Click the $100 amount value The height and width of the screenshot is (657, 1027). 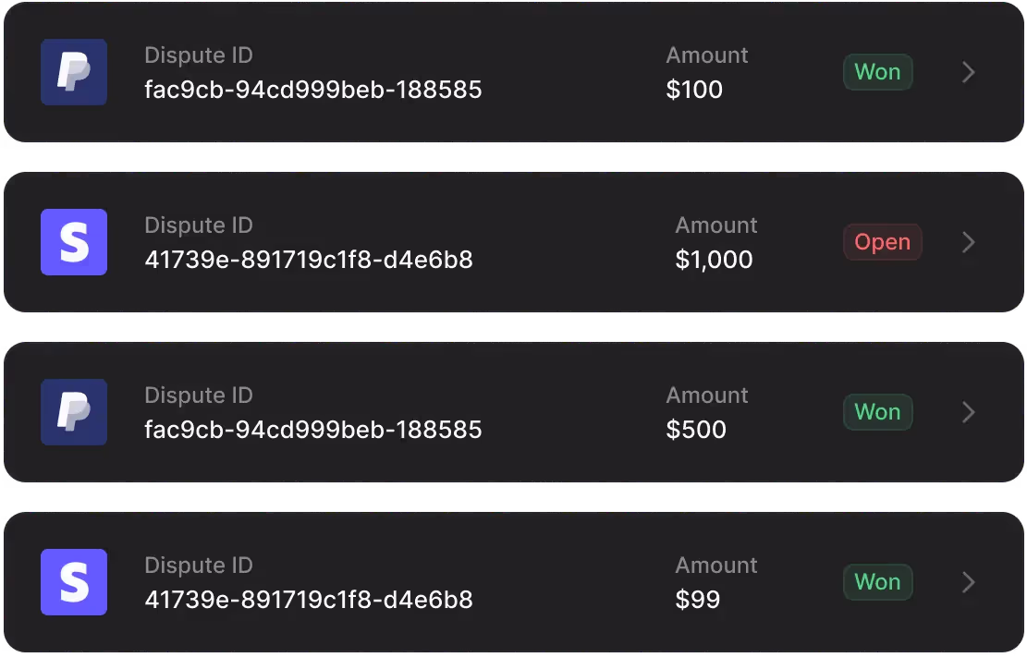point(694,90)
